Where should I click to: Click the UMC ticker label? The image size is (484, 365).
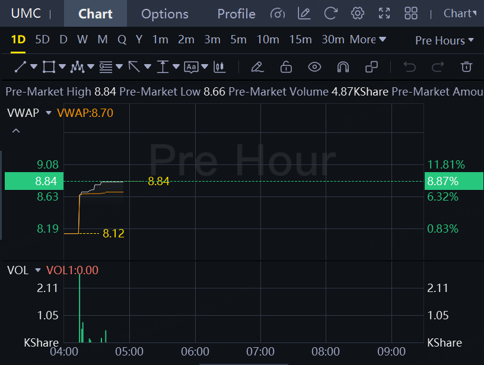[26, 13]
